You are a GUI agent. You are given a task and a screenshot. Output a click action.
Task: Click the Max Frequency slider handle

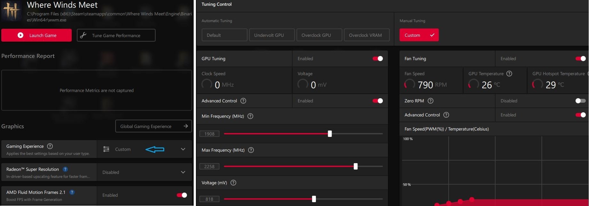coord(356,166)
